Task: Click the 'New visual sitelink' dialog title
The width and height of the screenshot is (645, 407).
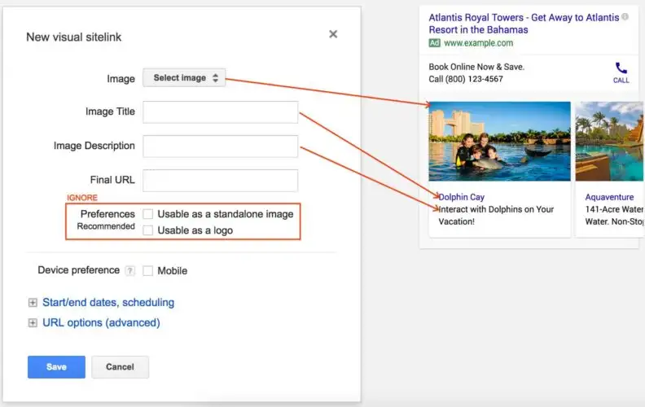Action: point(73,37)
